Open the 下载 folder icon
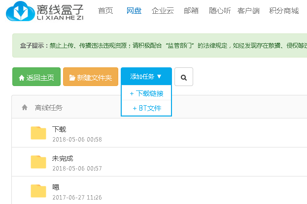This screenshot has width=307, height=204. (x=38, y=133)
